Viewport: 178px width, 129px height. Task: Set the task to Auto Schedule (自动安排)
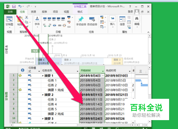pyautogui.click(x=92, y=21)
